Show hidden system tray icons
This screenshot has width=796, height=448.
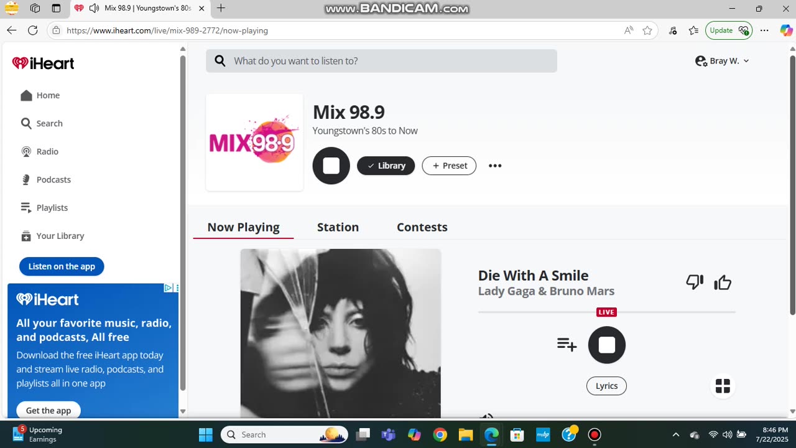[x=675, y=434]
